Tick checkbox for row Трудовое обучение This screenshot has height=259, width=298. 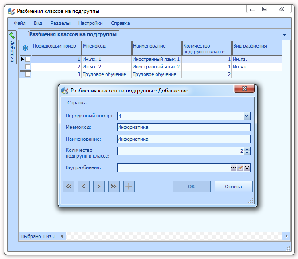pos(28,74)
